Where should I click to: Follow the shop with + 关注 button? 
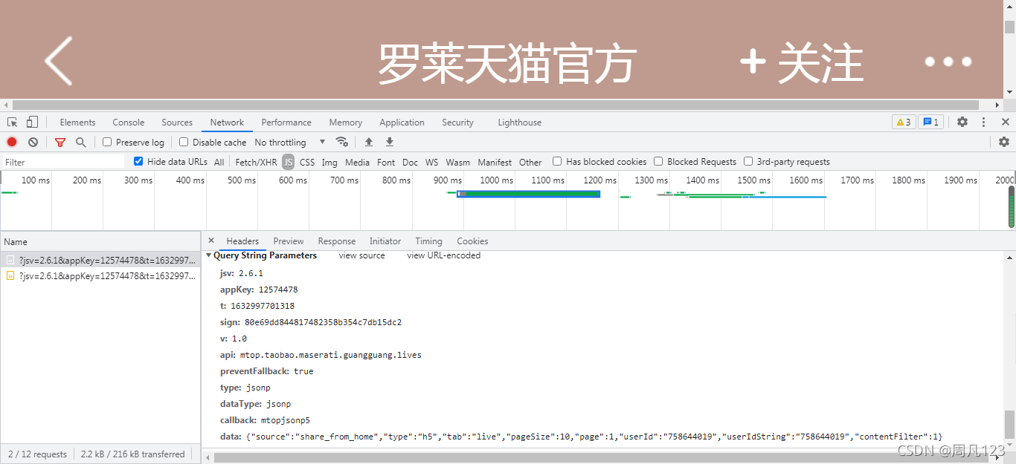[x=802, y=62]
